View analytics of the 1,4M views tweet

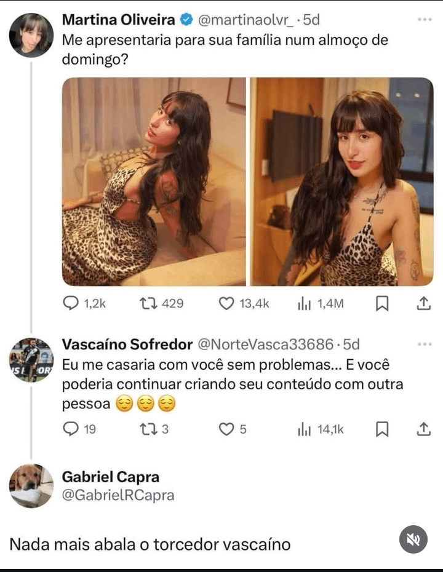[x=304, y=303]
